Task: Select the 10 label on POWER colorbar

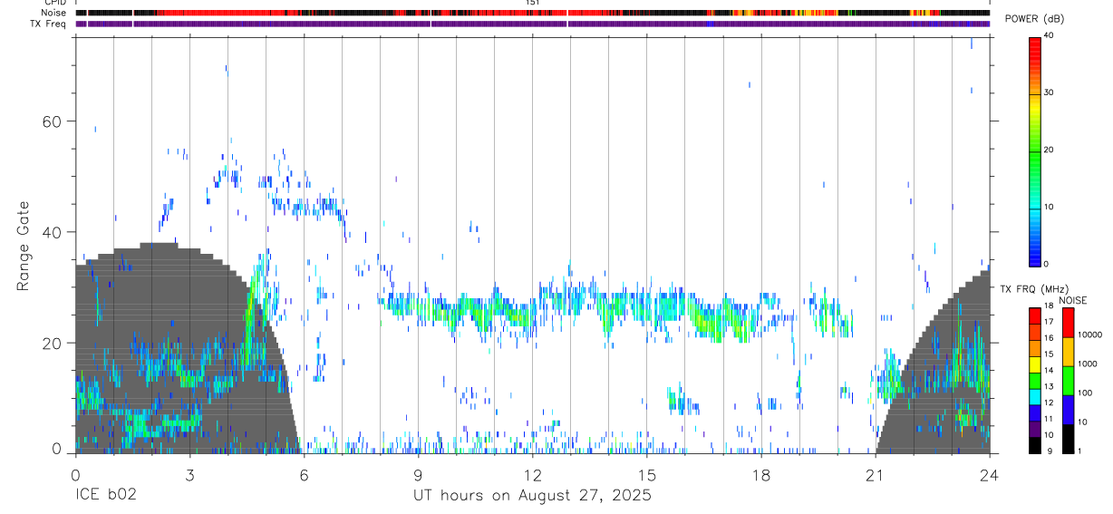Action: (x=1049, y=207)
